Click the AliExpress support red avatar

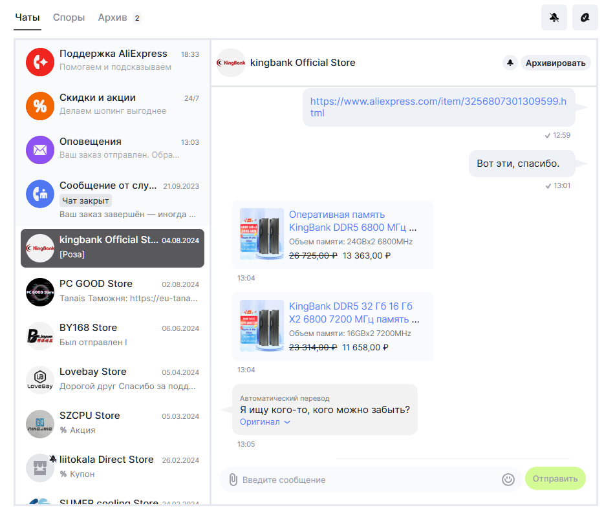[x=40, y=61]
